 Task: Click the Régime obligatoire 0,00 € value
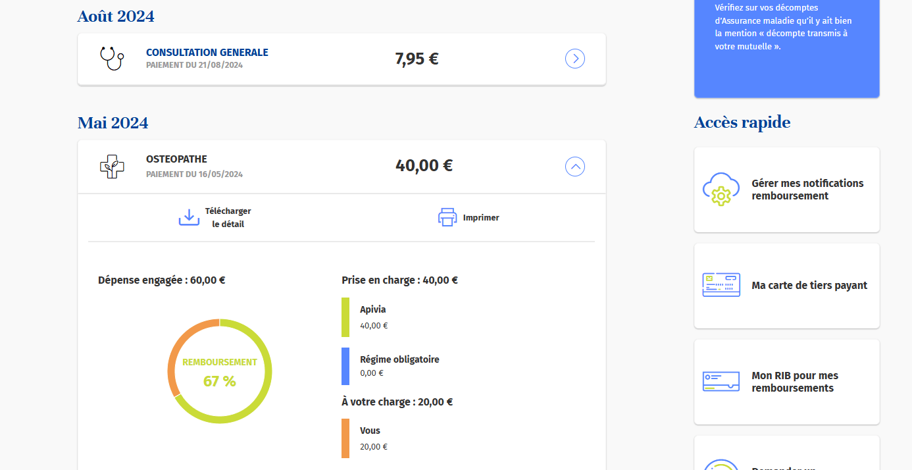(x=371, y=373)
